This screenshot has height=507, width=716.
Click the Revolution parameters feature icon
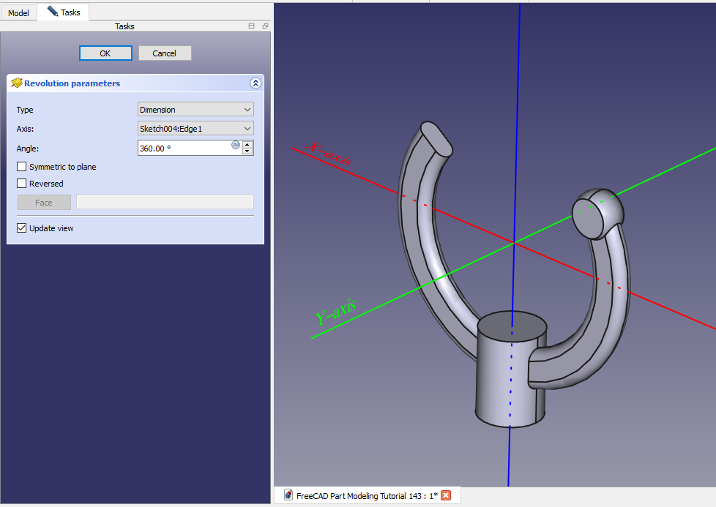click(16, 83)
